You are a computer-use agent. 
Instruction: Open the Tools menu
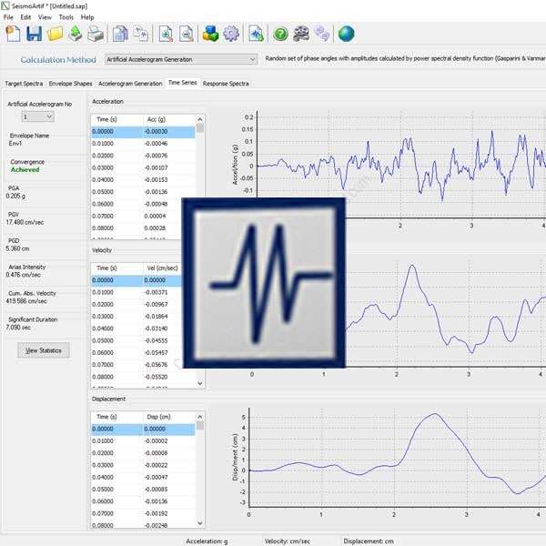coord(66,16)
